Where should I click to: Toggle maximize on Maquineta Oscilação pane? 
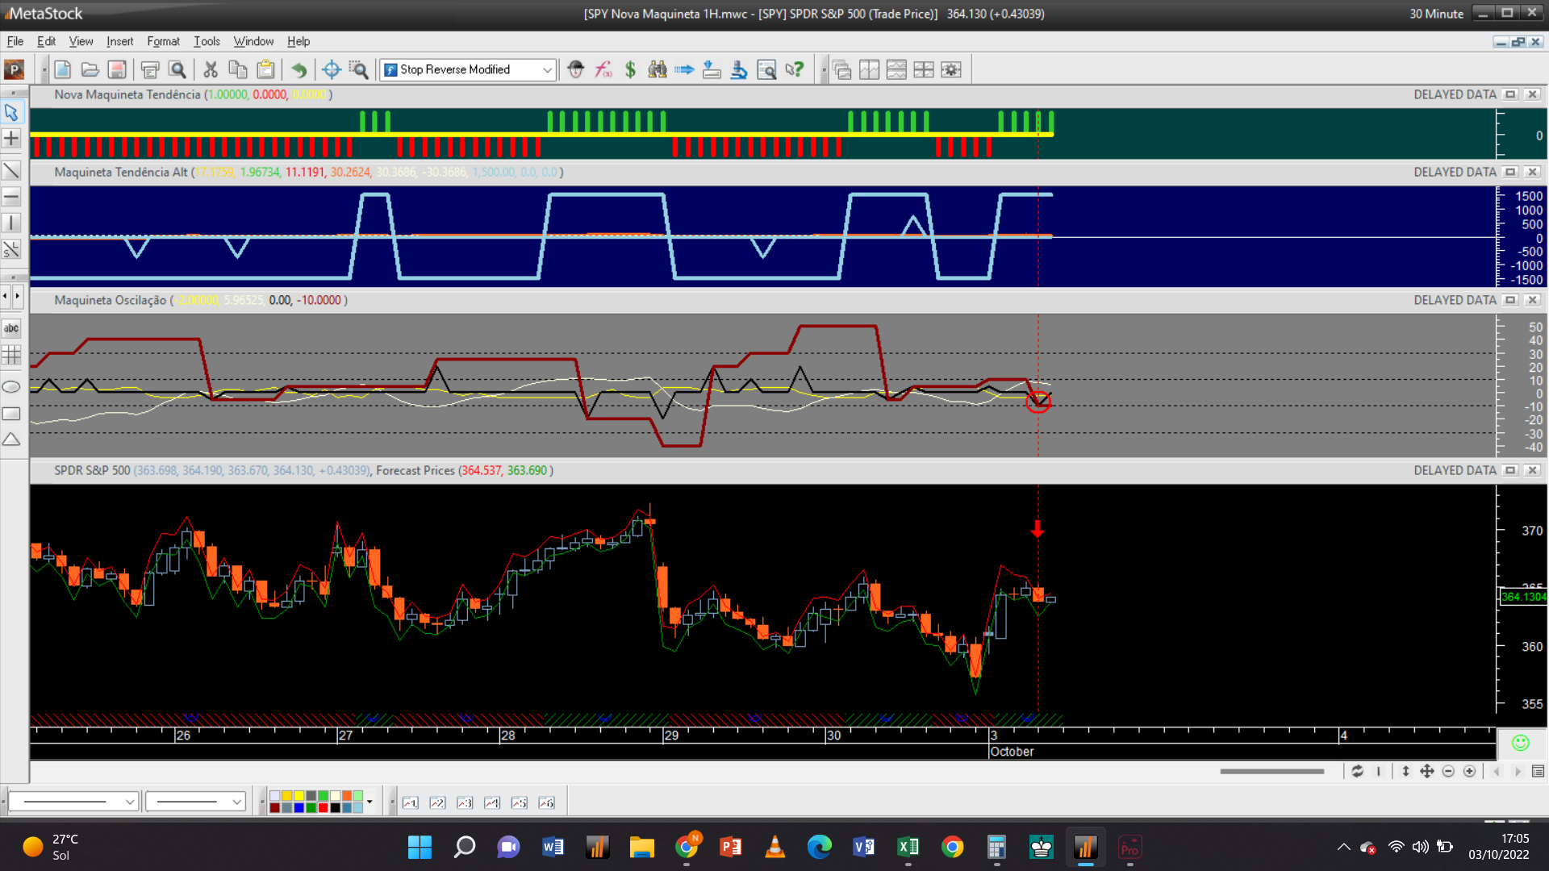(x=1510, y=300)
